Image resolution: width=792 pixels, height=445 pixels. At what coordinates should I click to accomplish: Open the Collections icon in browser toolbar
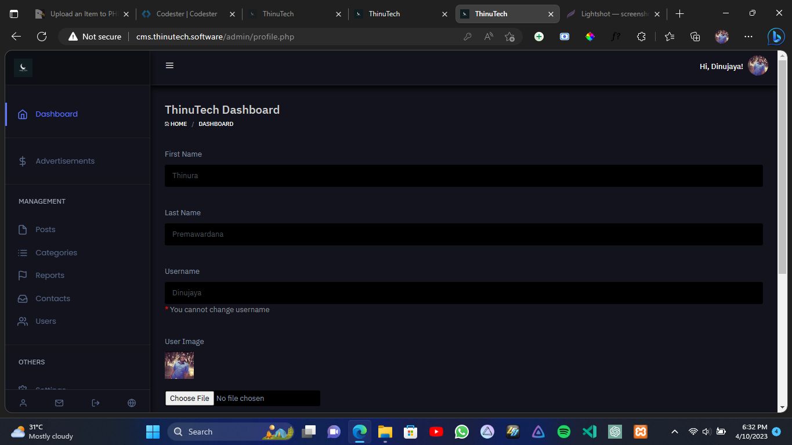[695, 37]
